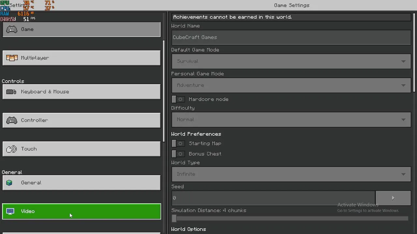Screen dimensions: 417x234
Task: Click the 'World Preferences' heading
Action: point(196,134)
